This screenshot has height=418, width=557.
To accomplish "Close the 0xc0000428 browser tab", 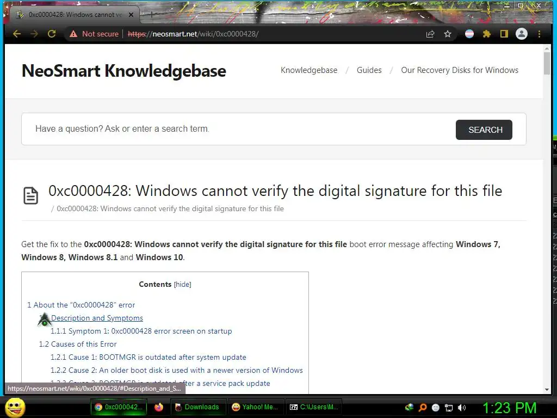I will pyautogui.click(x=131, y=15).
